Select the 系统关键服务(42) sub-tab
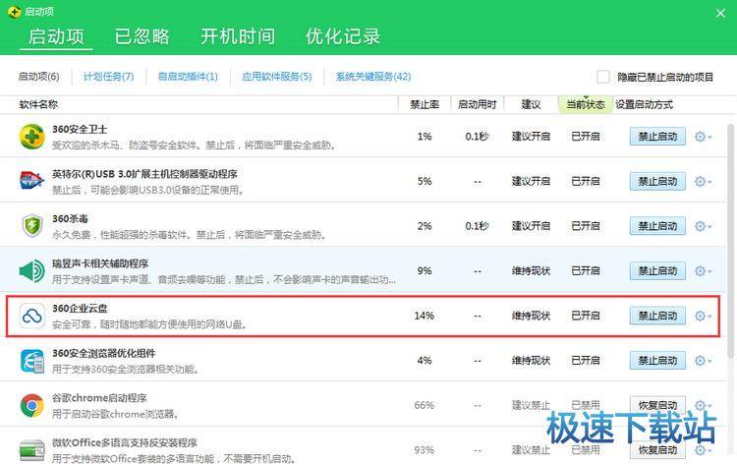 click(x=373, y=76)
